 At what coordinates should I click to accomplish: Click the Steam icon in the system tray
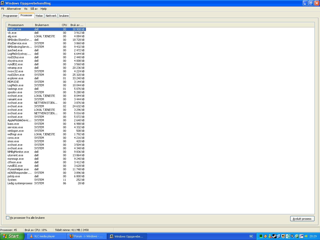[x=274, y=236]
